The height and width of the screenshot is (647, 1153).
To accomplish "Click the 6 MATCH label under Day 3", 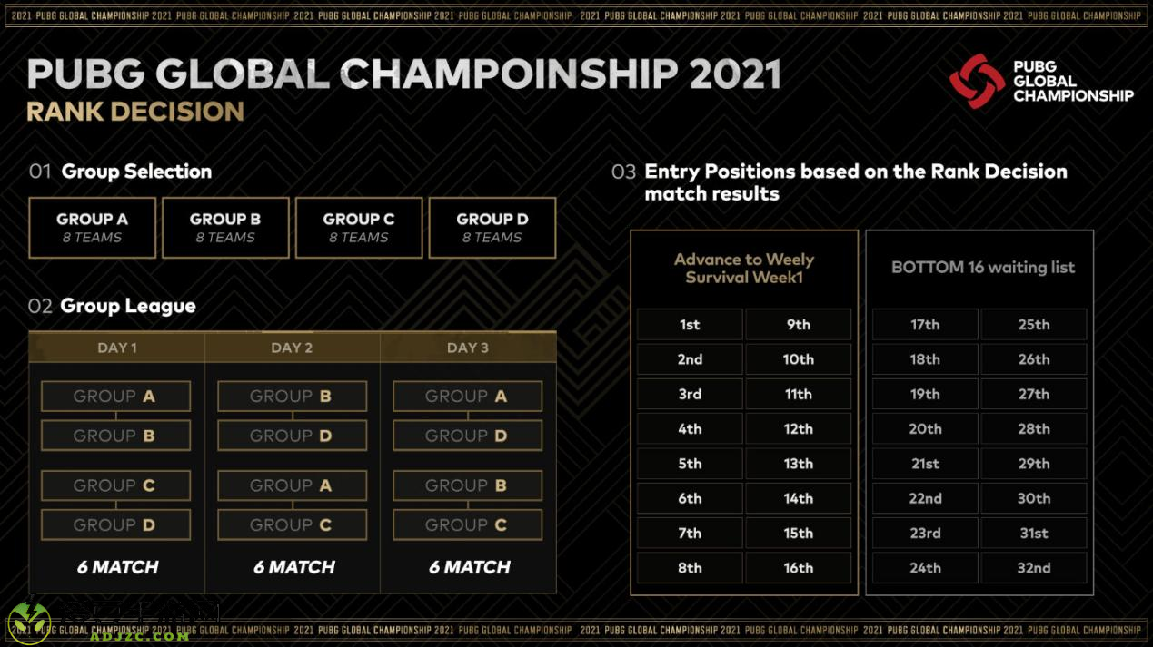I will 469,567.
